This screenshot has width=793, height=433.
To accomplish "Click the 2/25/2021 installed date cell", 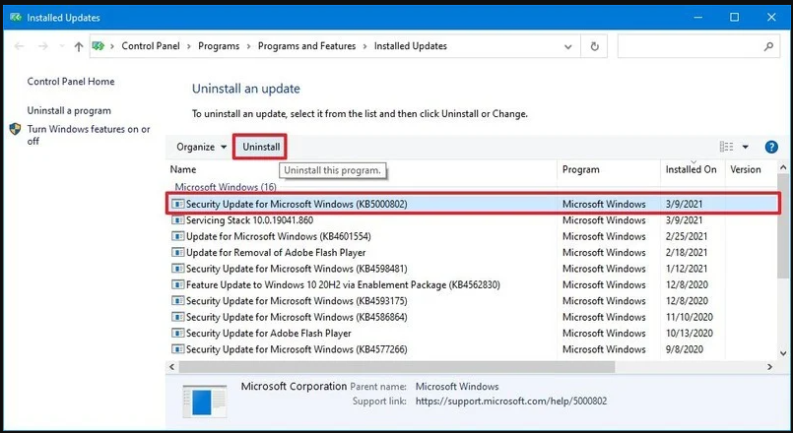I will [687, 236].
